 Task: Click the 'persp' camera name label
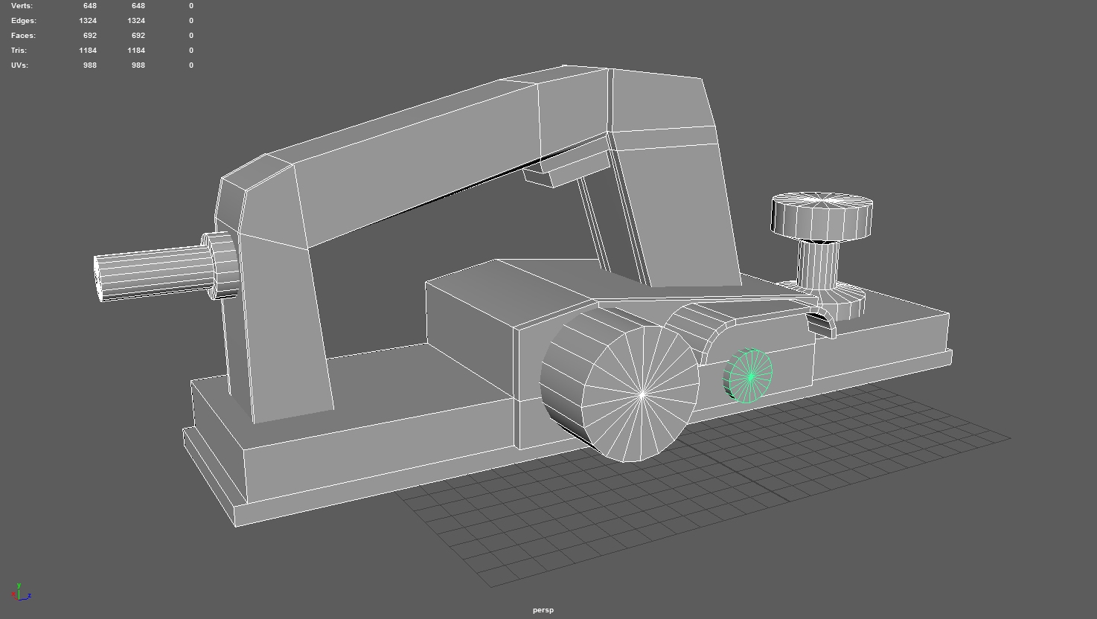543,610
